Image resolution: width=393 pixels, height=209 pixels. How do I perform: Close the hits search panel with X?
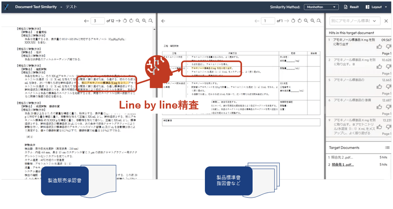[386, 21]
